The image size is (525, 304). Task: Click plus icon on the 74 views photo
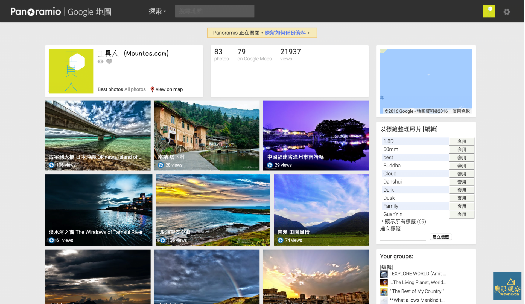point(281,240)
